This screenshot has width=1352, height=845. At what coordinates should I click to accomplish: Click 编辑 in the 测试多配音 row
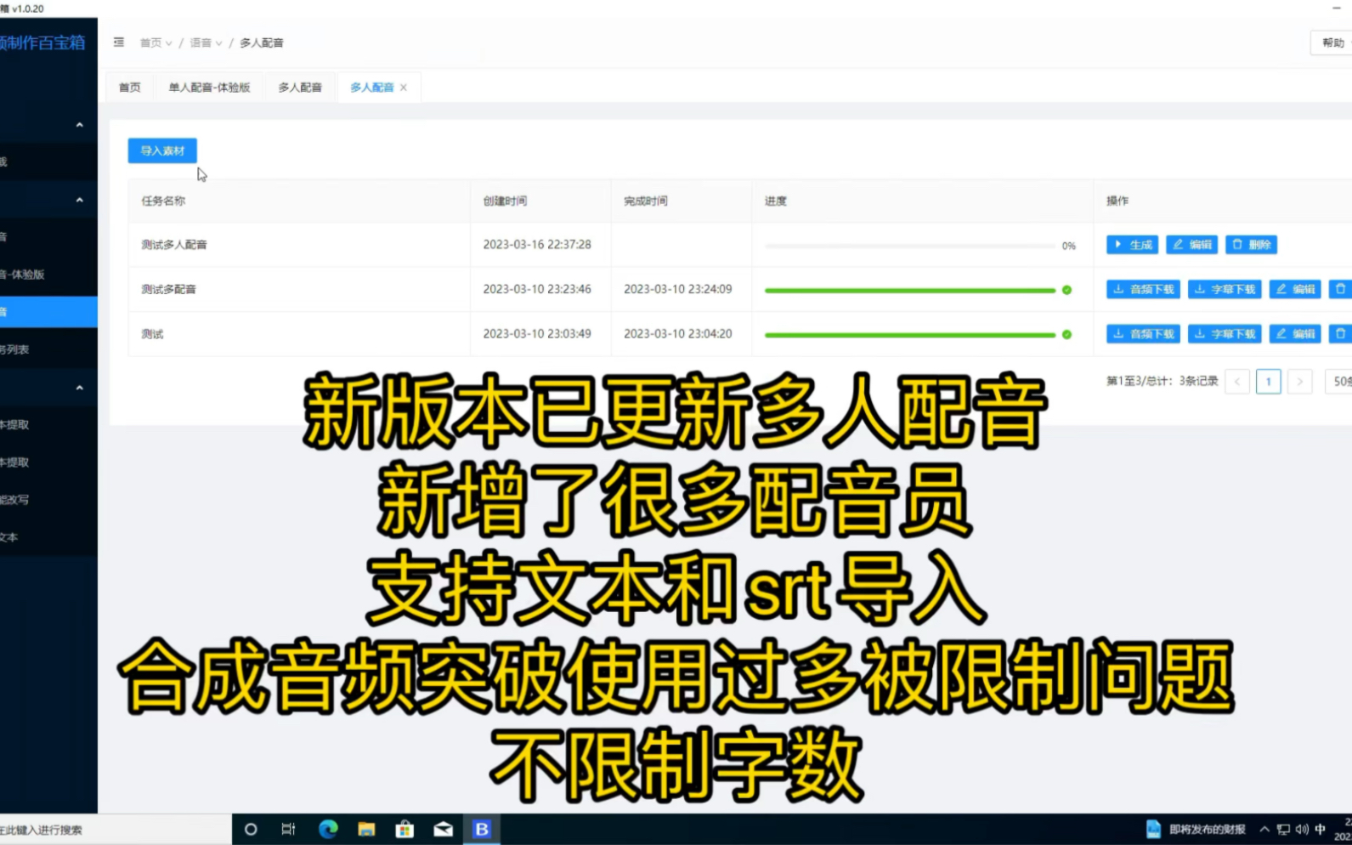[x=1295, y=289]
